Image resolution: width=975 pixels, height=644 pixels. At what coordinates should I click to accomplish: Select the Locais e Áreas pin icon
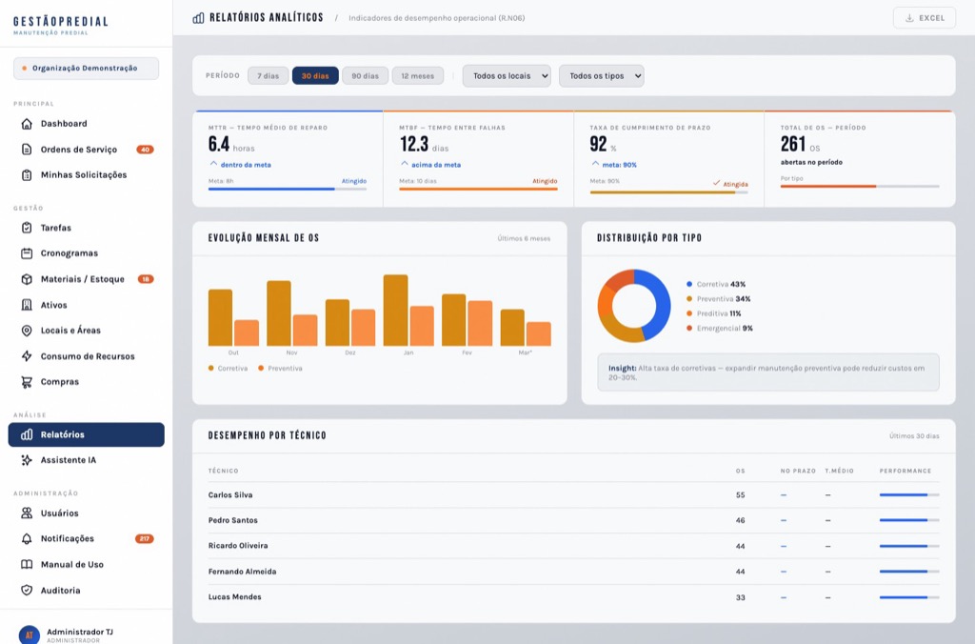(x=27, y=331)
